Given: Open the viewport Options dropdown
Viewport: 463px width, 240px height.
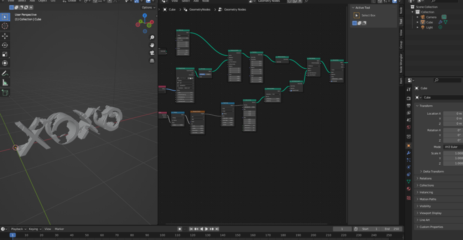Looking at the screenshot, I should 149,7.
